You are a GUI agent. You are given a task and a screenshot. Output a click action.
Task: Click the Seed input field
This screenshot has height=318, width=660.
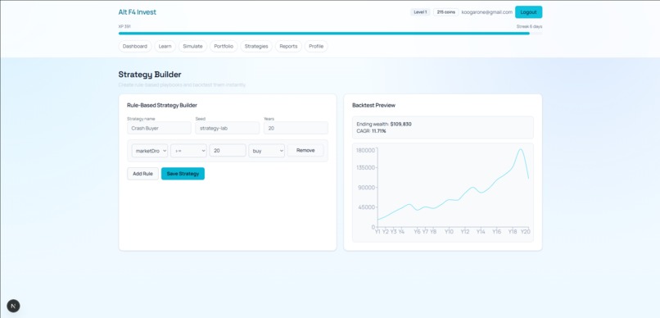click(228, 128)
